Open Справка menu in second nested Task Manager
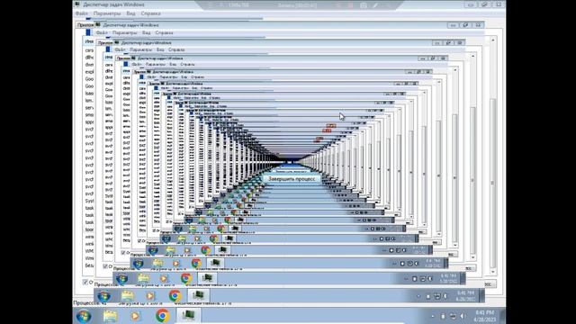Image resolution: width=576 pixels, height=324 pixels. pyautogui.click(x=164, y=32)
